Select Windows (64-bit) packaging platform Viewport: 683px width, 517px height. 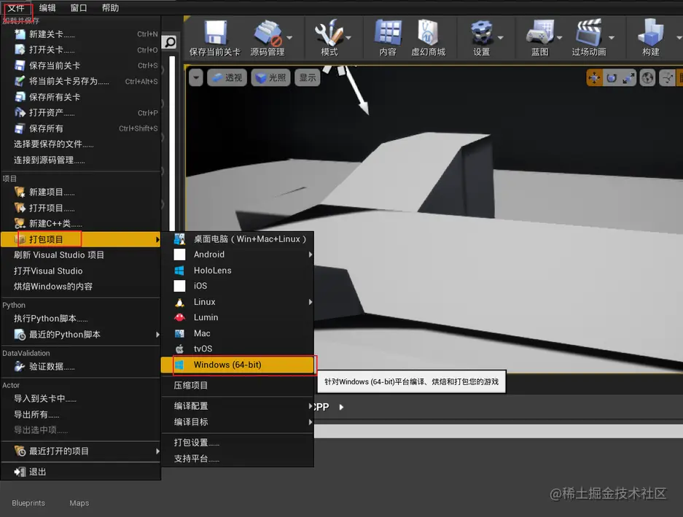pos(238,365)
